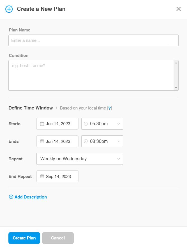
Task: Click the clock icon in 05:30pm field
Action: 86,124
